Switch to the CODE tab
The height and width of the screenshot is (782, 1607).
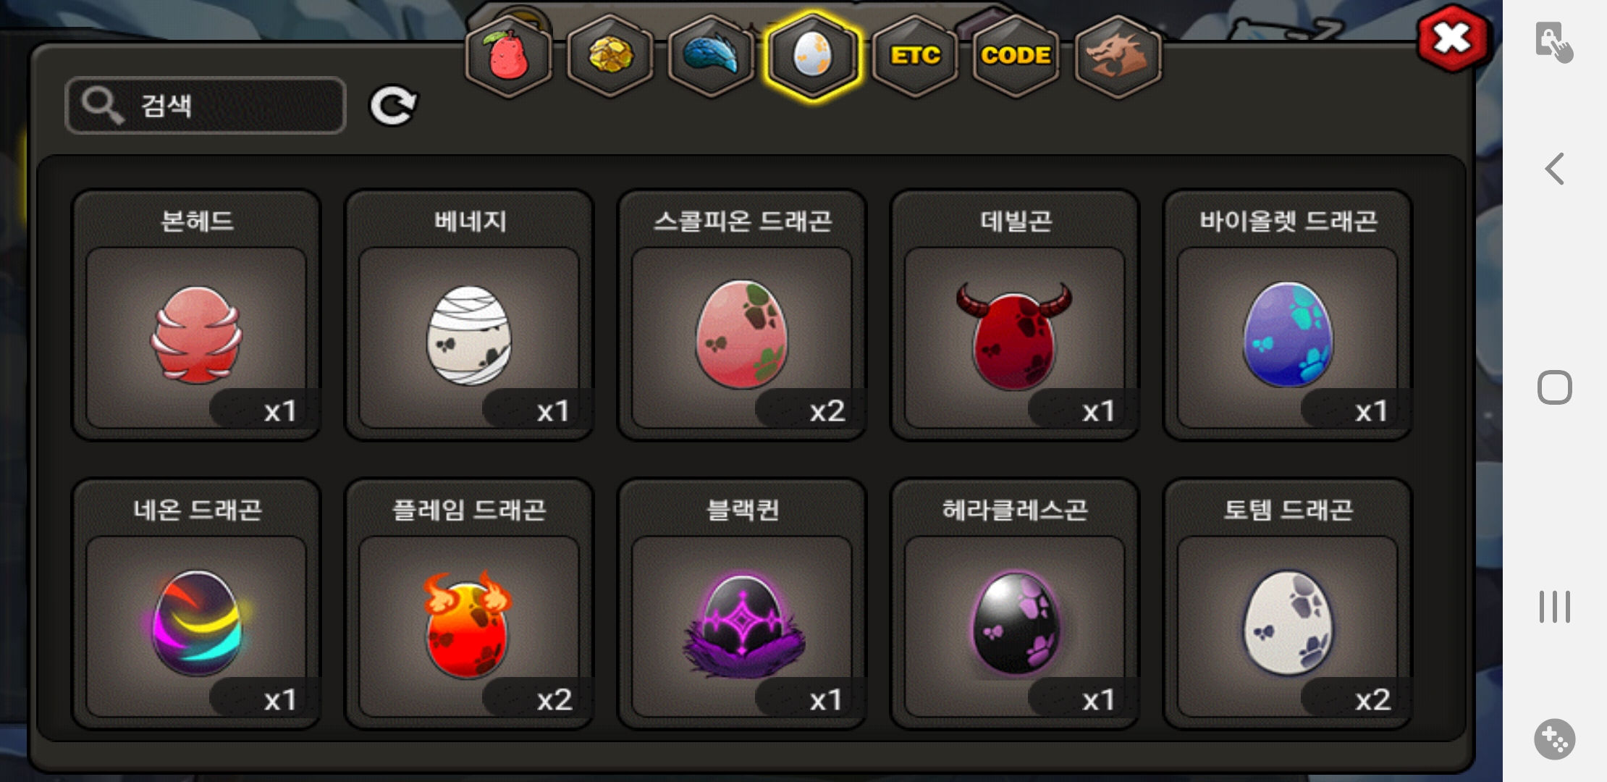(1016, 56)
